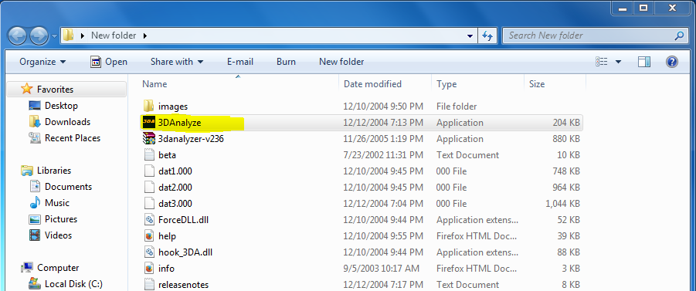Select the dat2.000 file icon
This screenshot has width=696, height=291.
pos(149,188)
